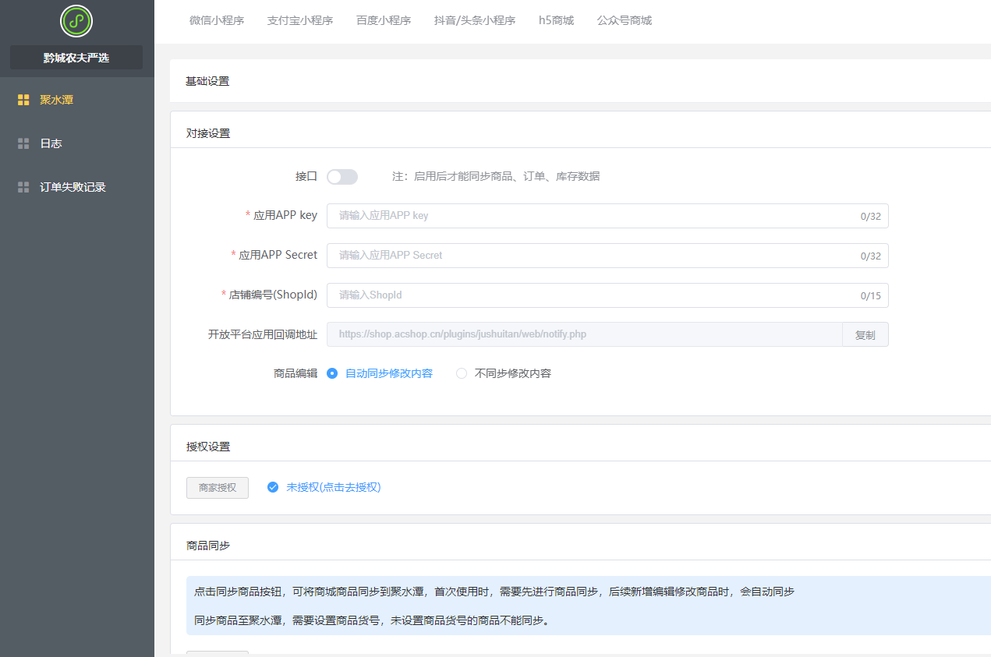Screen dimensions: 991x657
Task: Click the 复制 callback URL button
Action: (865, 334)
